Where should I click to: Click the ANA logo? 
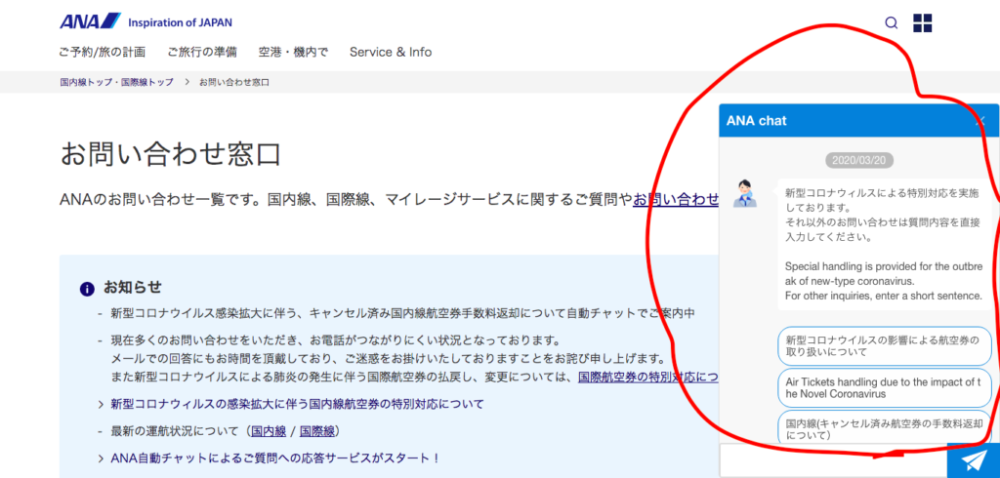(x=90, y=21)
